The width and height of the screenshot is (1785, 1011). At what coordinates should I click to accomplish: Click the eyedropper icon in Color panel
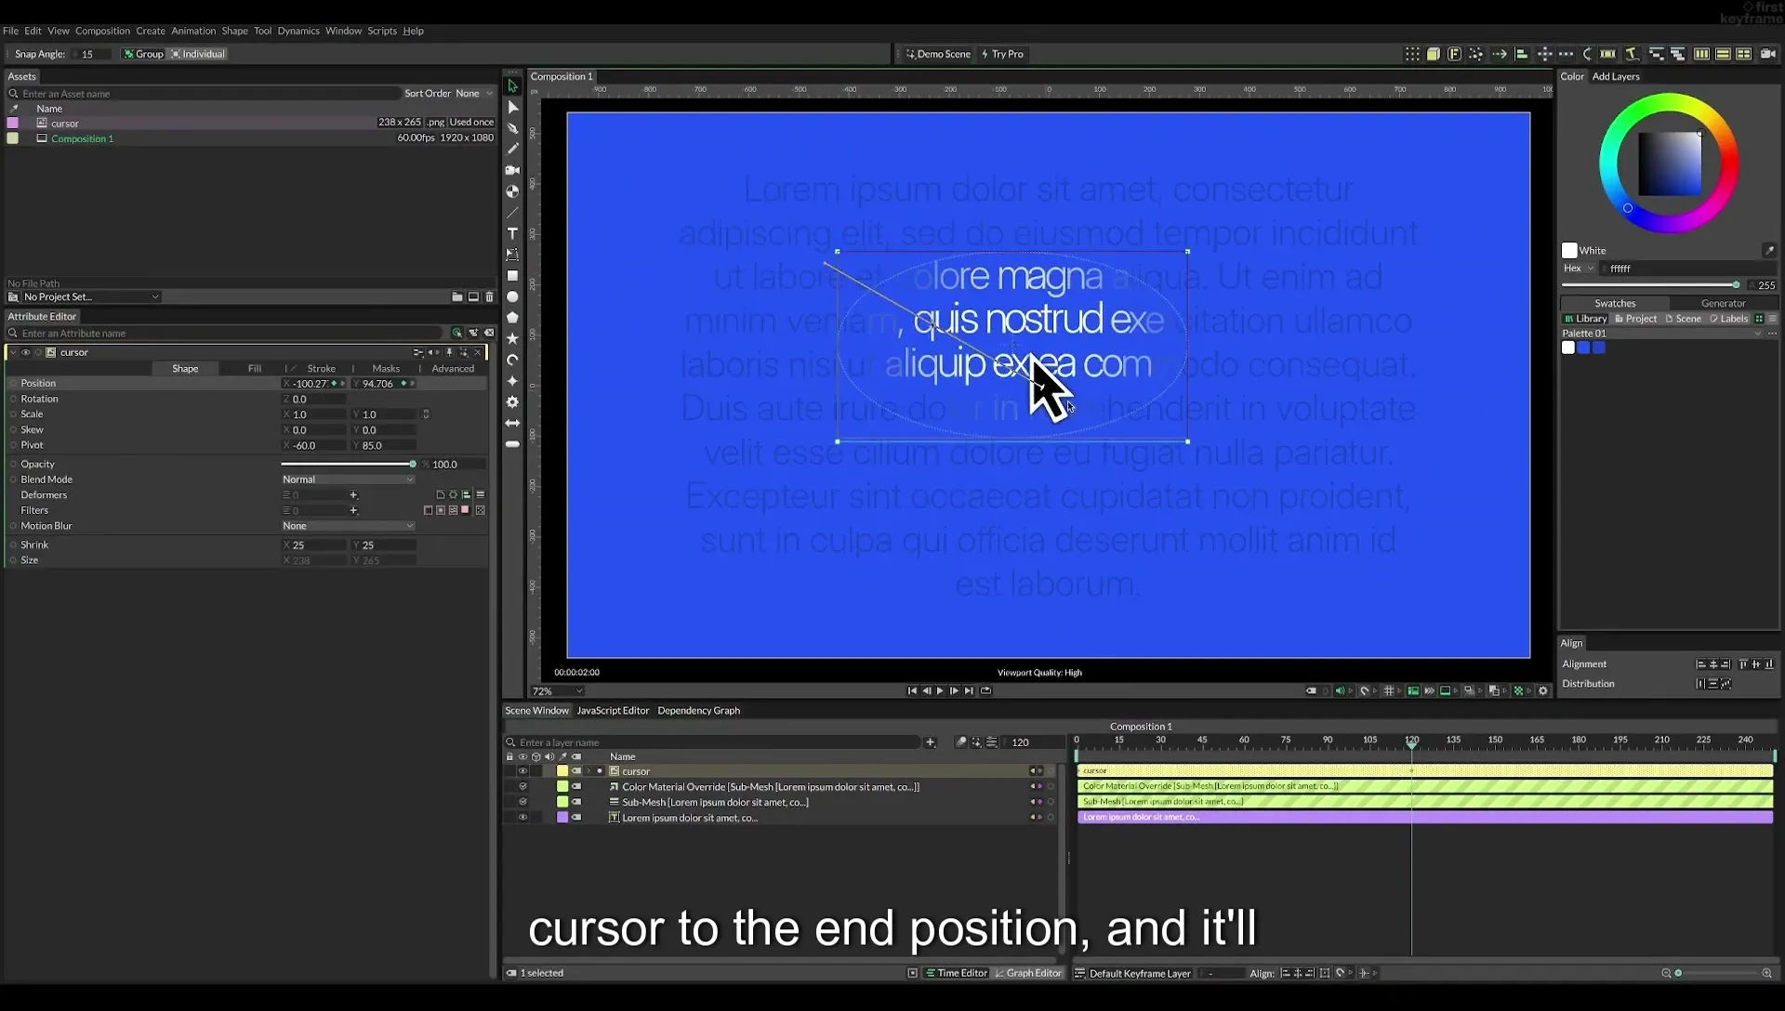[x=1769, y=251]
